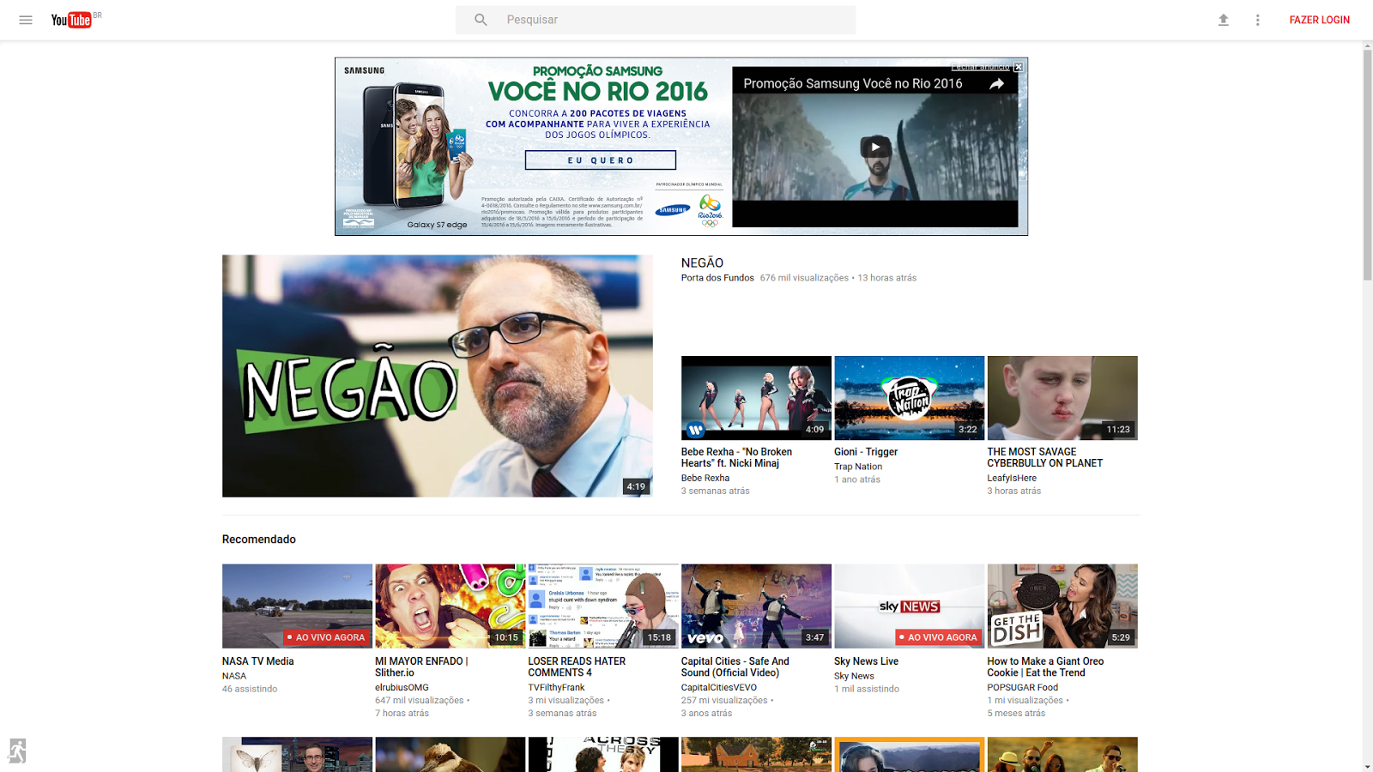
Task: Open the hamburger guide menu
Action: click(26, 20)
